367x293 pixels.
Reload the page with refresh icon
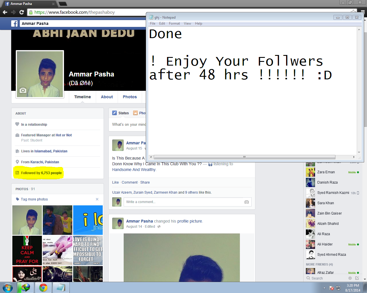[x=22, y=12]
